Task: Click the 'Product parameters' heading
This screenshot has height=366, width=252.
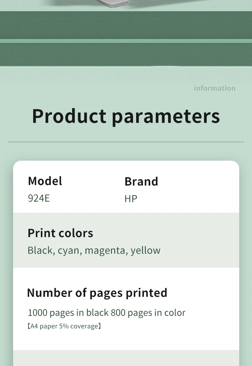Action: pyautogui.click(x=126, y=116)
